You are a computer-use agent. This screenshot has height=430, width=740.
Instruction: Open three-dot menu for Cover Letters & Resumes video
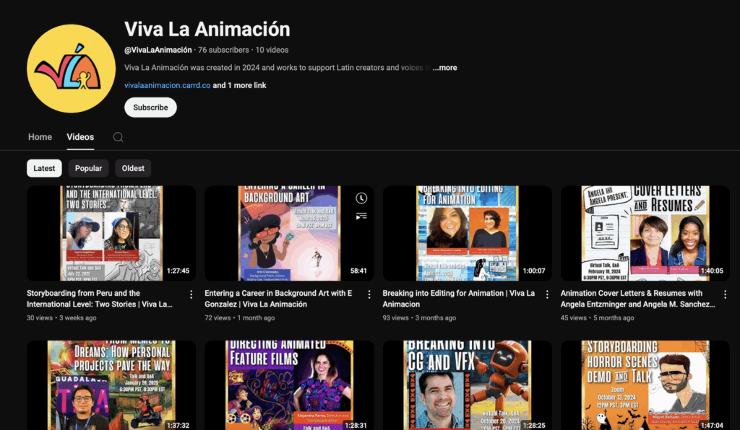click(725, 294)
